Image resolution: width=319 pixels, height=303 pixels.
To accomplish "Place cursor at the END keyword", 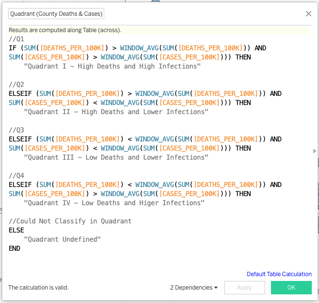I will click(x=14, y=248).
